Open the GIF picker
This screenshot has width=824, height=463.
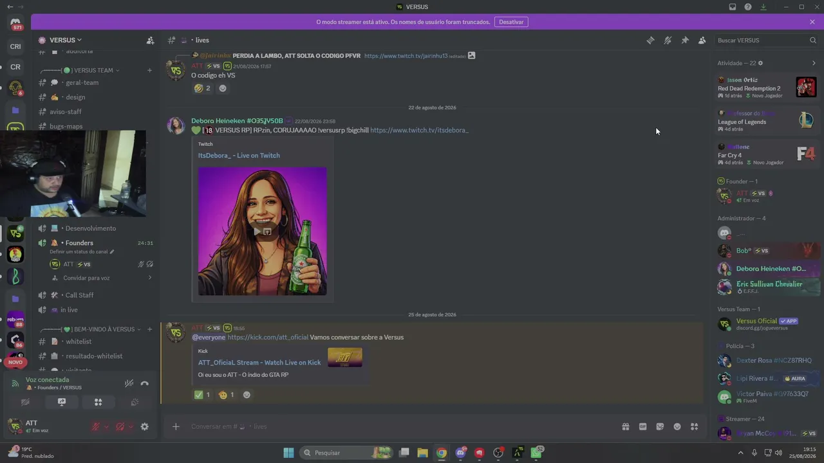642,426
